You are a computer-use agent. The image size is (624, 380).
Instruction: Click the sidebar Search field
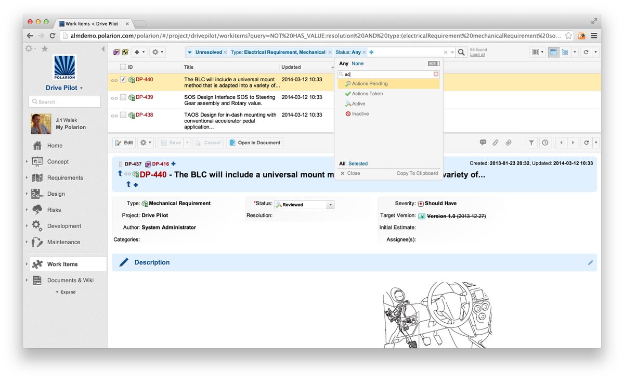coord(64,102)
